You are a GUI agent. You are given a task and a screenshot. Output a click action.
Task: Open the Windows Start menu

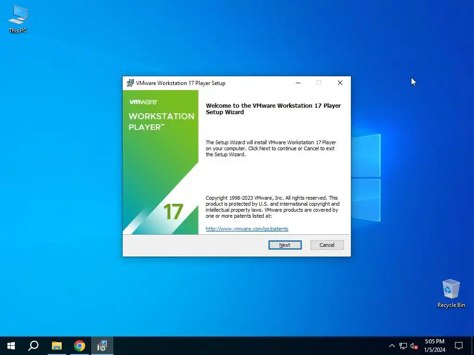coord(11,346)
